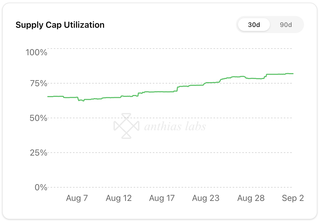Click the green line's left starting point
Screen dimensions: 320x222
point(48,96)
